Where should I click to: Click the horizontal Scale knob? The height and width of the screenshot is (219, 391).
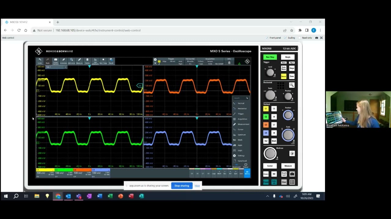(270, 95)
